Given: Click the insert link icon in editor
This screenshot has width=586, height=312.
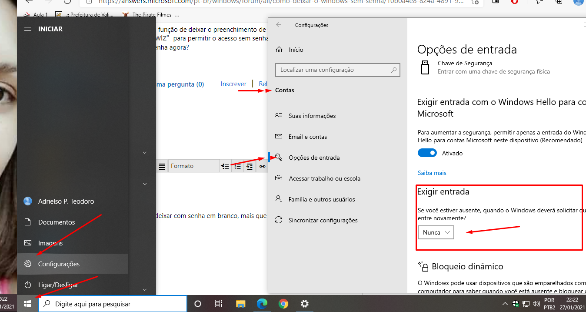Looking at the screenshot, I should click(262, 166).
